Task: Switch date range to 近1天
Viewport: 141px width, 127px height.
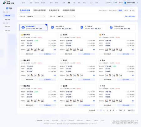Action: [120, 10]
